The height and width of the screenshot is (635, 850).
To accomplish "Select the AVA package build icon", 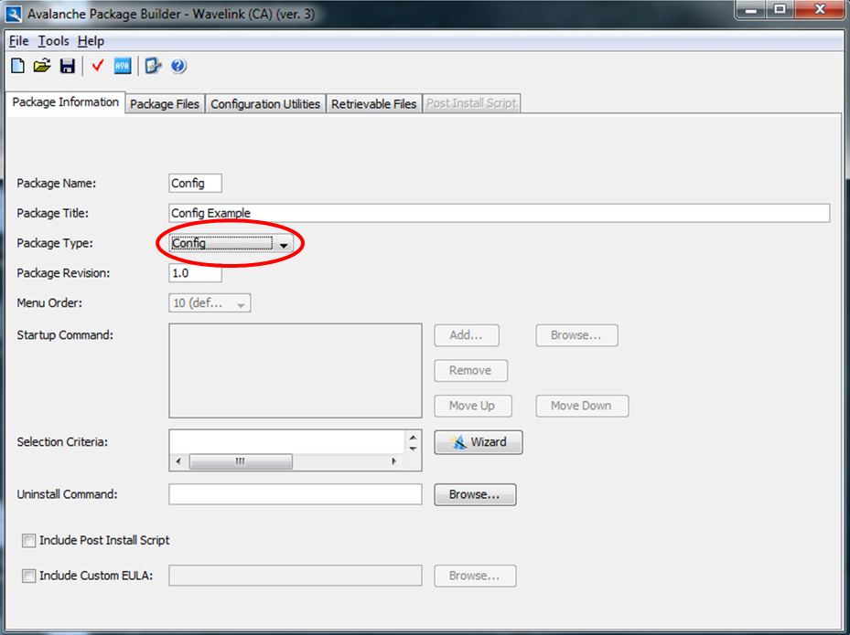I will tap(122, 65).
